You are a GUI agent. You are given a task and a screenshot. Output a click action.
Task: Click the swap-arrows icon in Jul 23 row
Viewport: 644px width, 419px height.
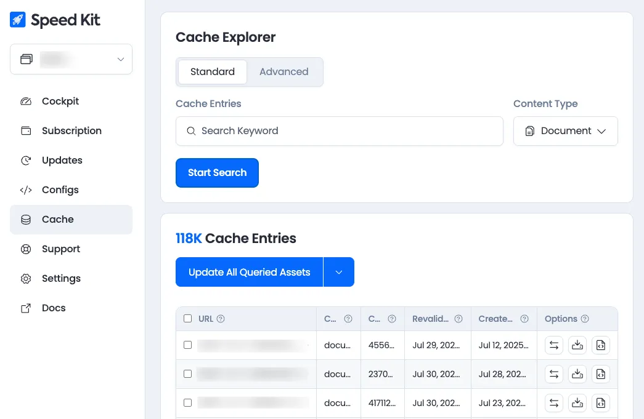pyautogui.click(x=553, y=403)
